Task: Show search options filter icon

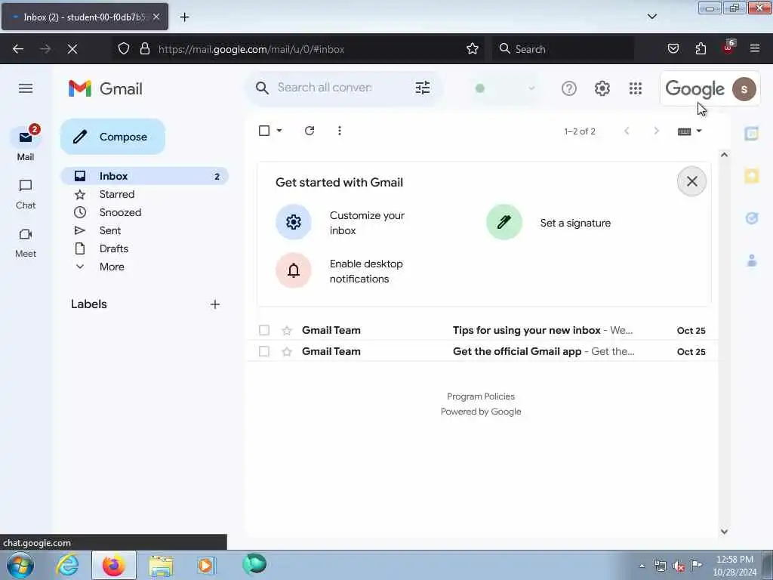Action: click(x=423, y=88)
